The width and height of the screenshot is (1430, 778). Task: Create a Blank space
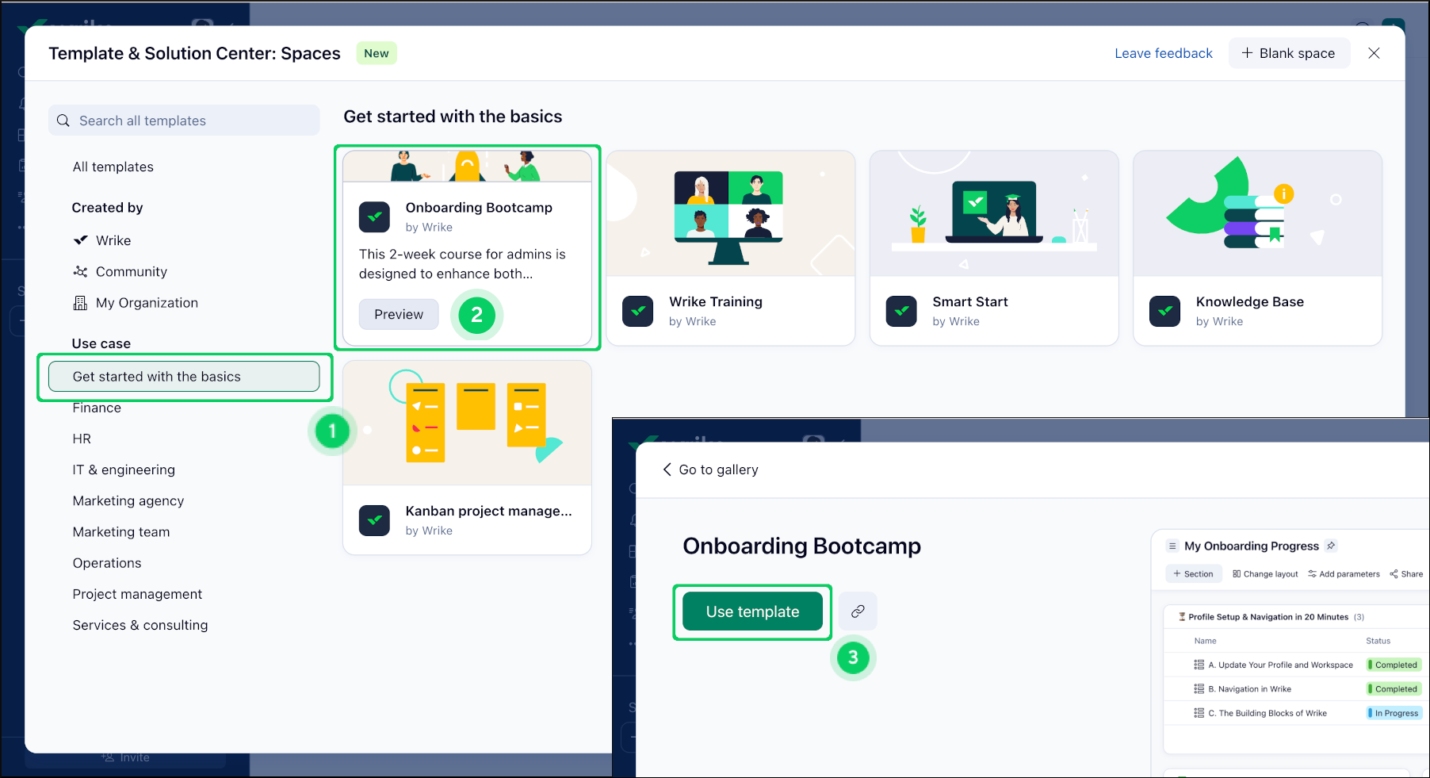point(1289,53)
